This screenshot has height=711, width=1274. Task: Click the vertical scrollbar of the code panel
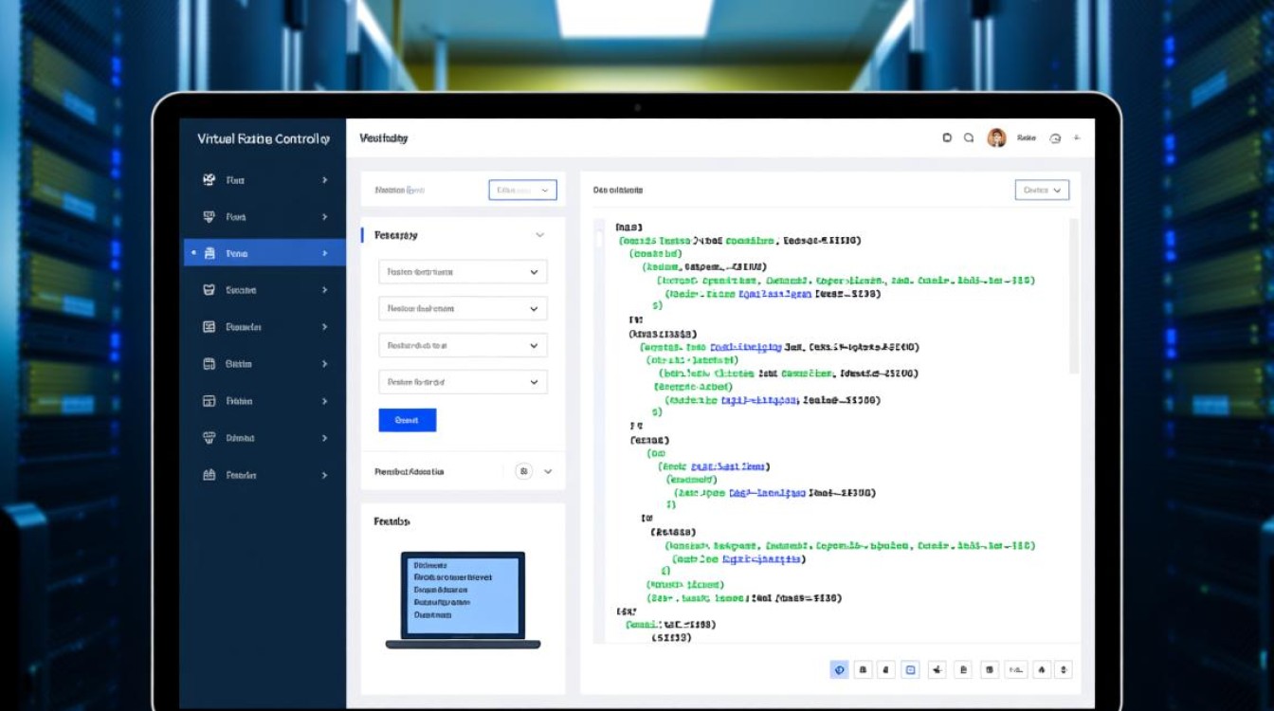[1073, 294]
